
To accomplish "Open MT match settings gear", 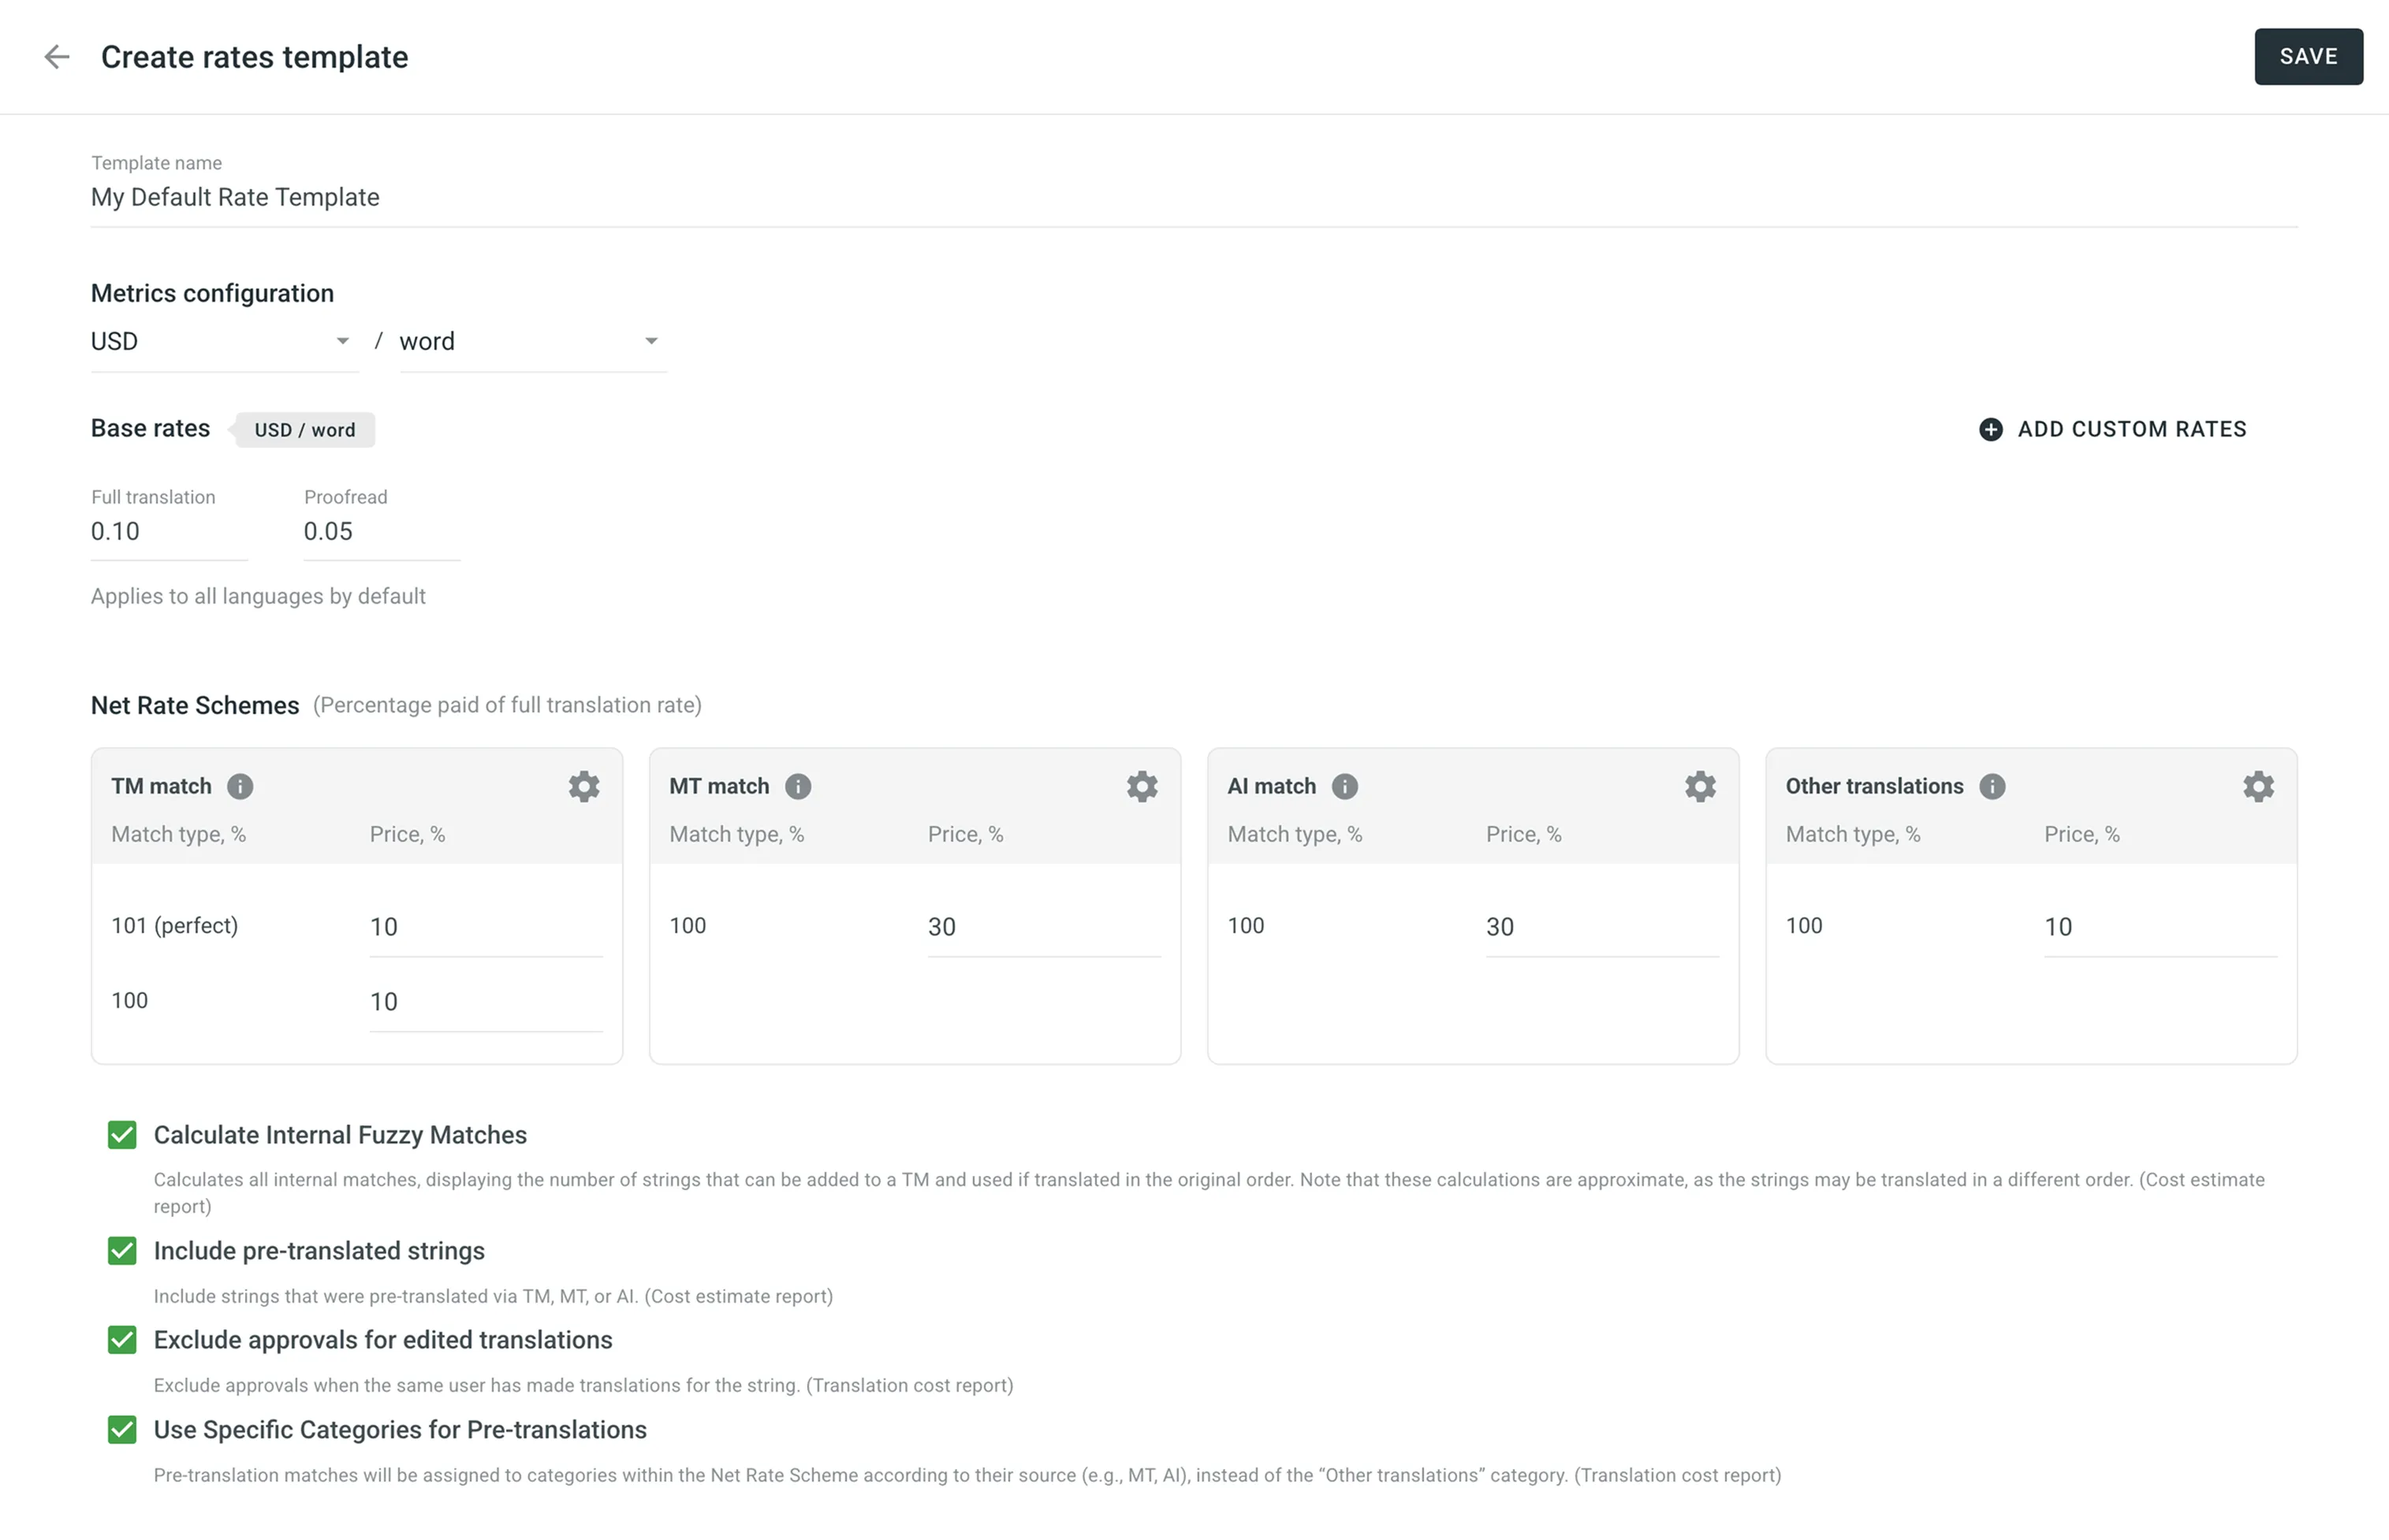I will click(x=1142, y=787).
